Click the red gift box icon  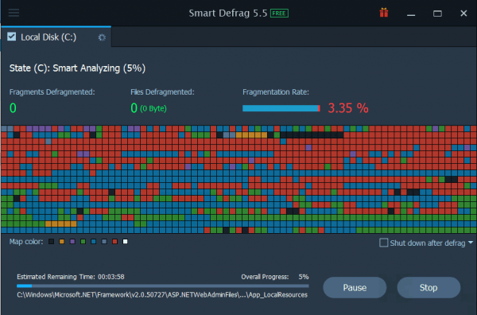point(384,13)
